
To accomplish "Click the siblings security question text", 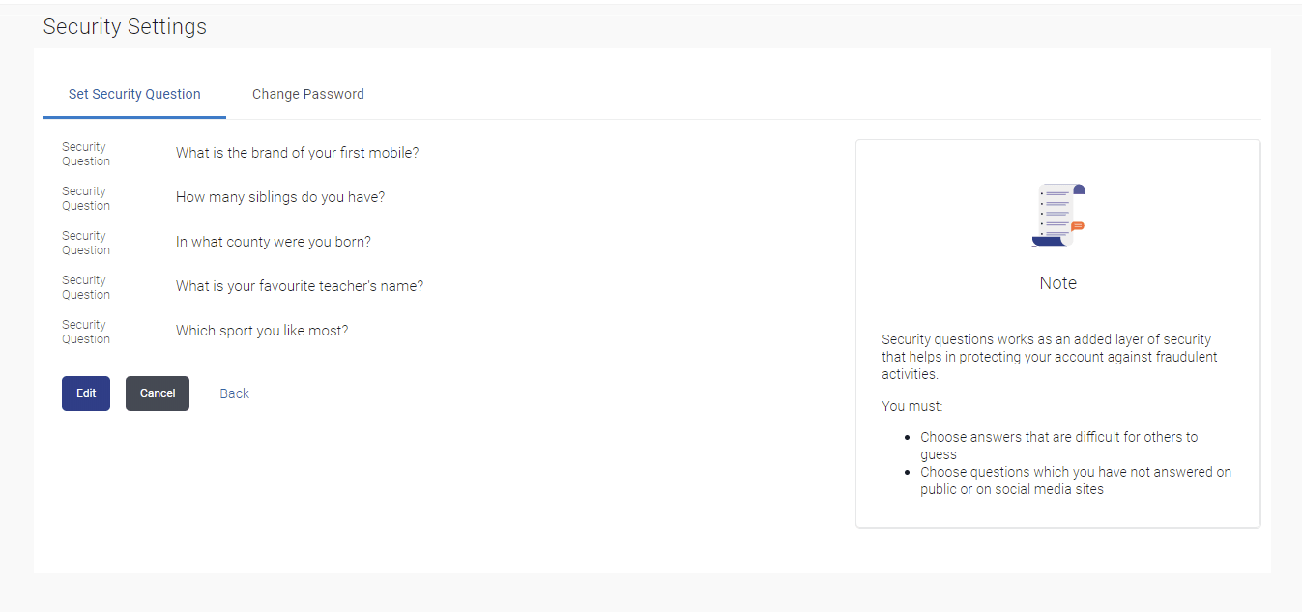I will [x=280, y=197].
